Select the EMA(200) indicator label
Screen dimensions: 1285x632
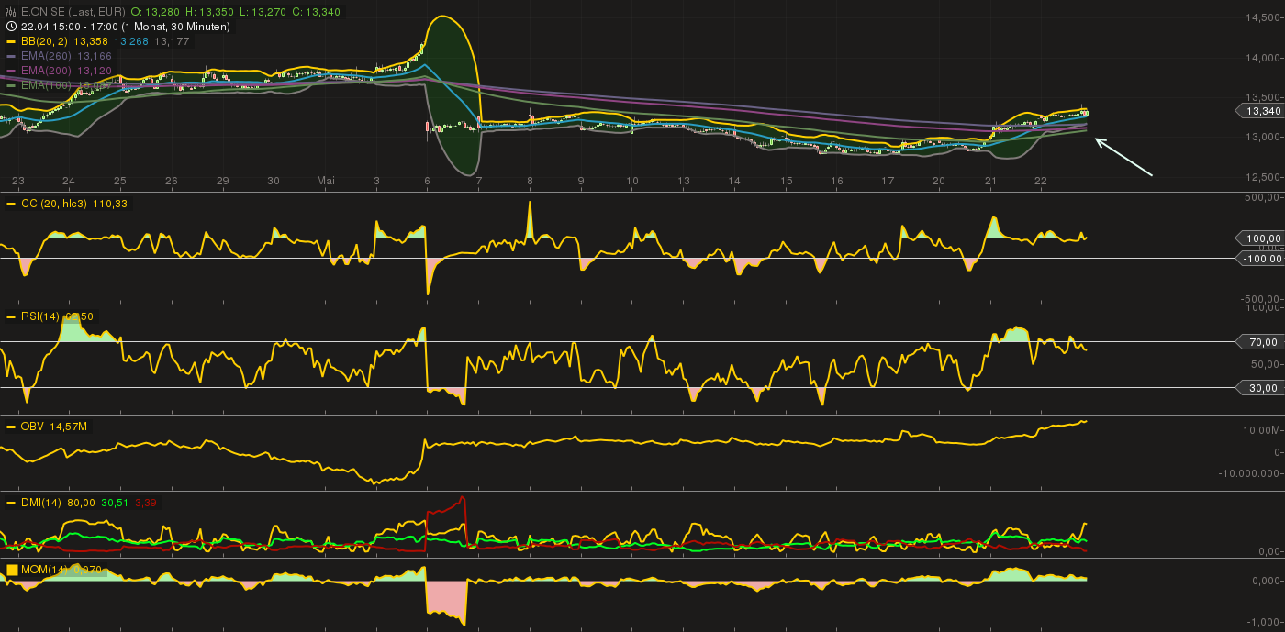tap(46, 71)
